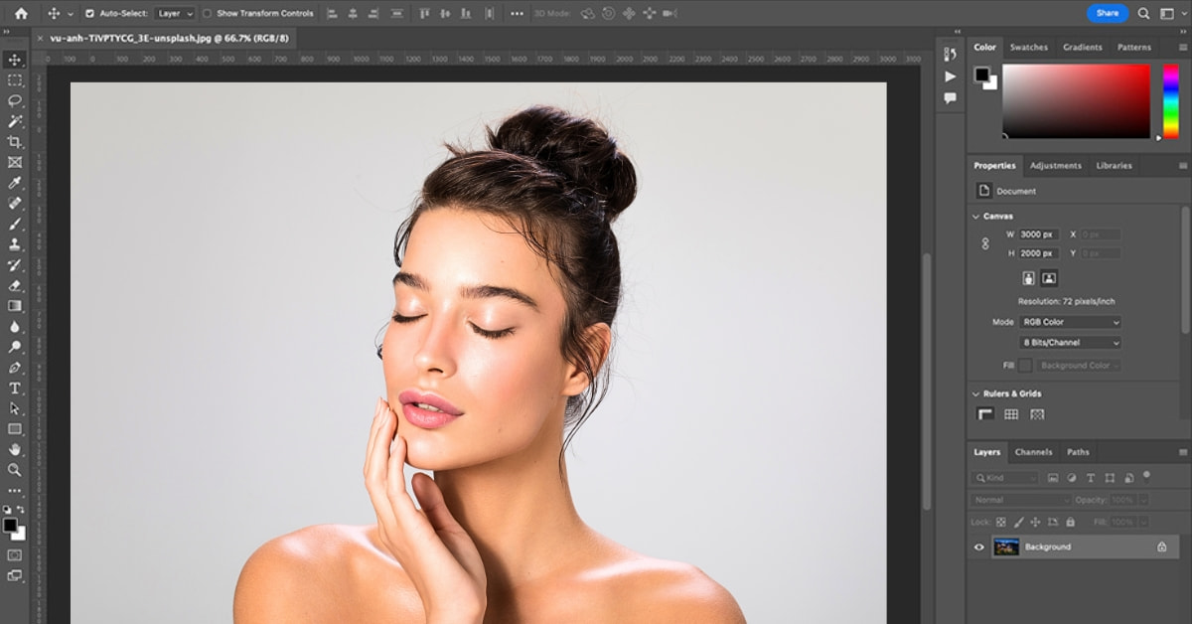Select the Zoom tool

tap(15, 470)
